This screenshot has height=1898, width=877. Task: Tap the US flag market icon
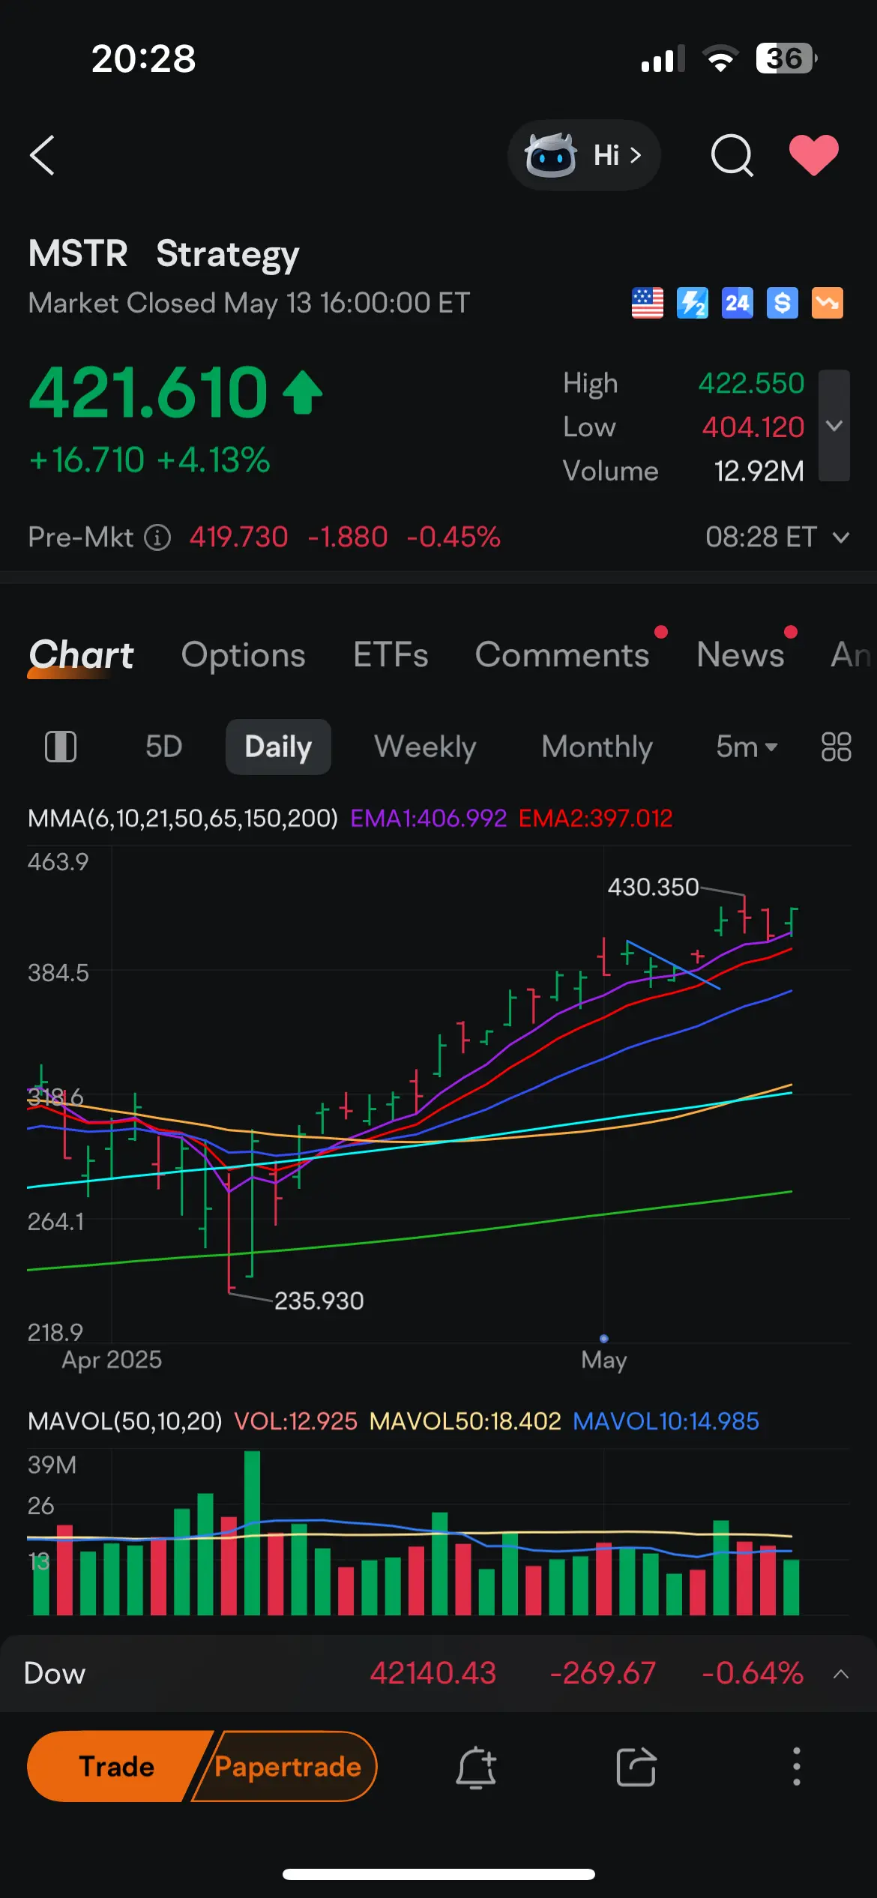tap(648, 303)
